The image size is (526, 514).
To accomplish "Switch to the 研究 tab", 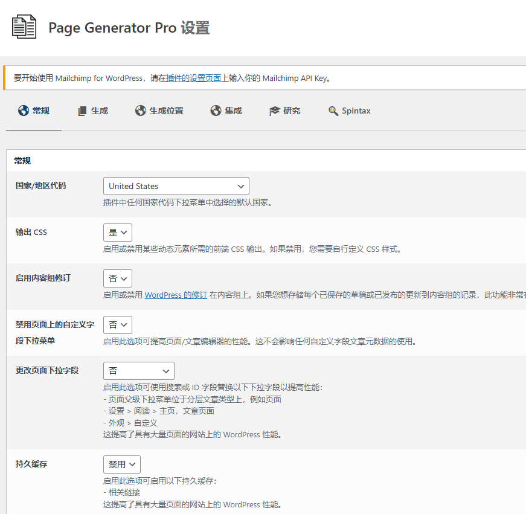I will pyautogui.click(x=285, y=111).
